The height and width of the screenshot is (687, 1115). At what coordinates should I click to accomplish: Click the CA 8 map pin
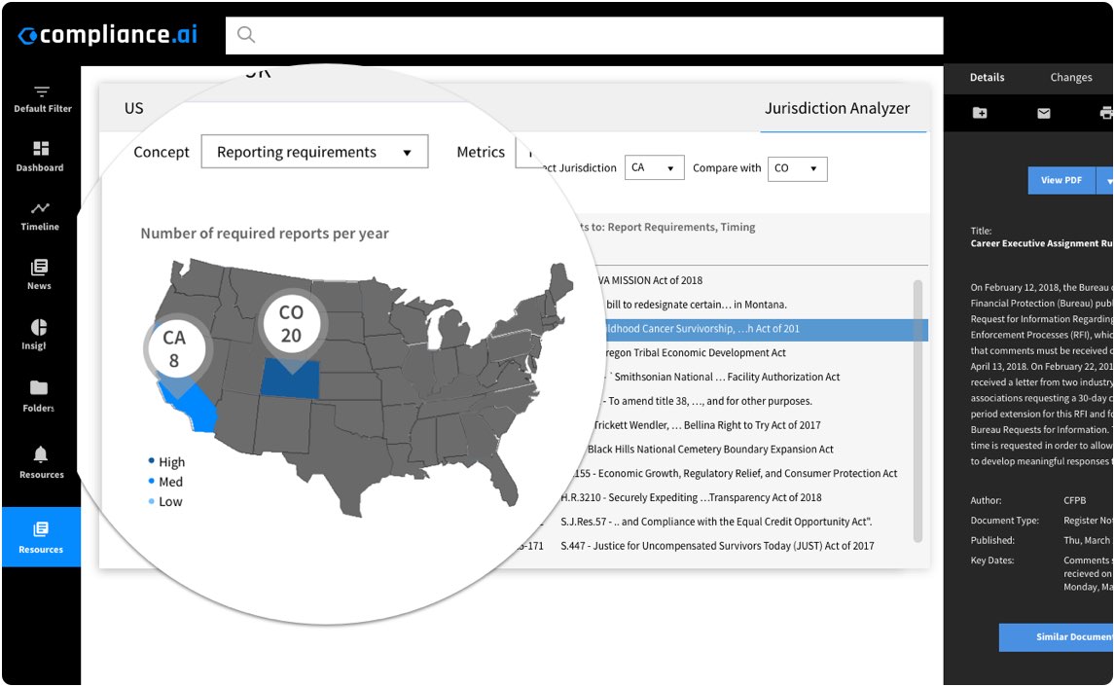coord(174,350)
